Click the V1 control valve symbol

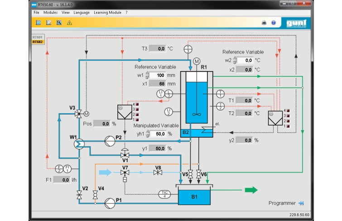coord(125,154)
